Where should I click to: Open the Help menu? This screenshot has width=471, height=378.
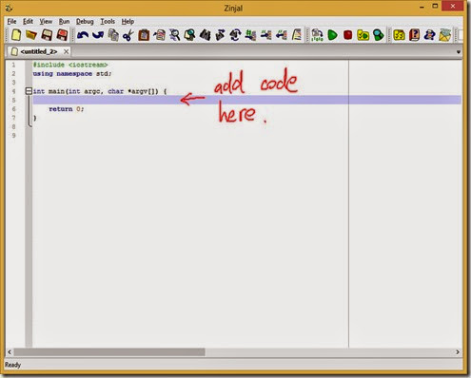click(128, 21)
